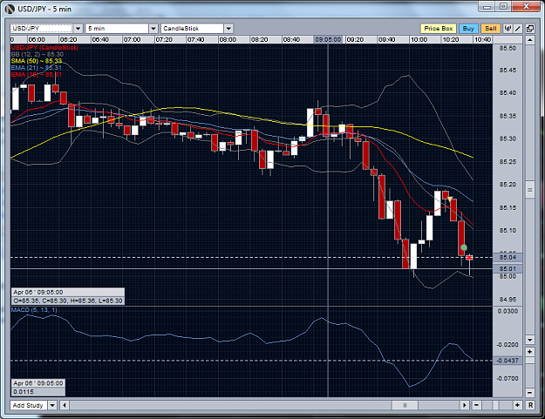
Task: Open the USD/JPY symbol dropdown arrow
Action: point(78,29)
